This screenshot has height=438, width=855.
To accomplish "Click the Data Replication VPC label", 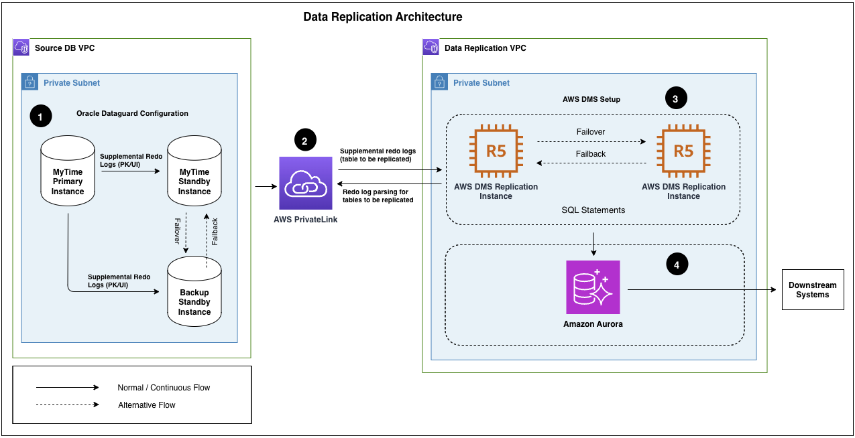I will pos(486,48).
